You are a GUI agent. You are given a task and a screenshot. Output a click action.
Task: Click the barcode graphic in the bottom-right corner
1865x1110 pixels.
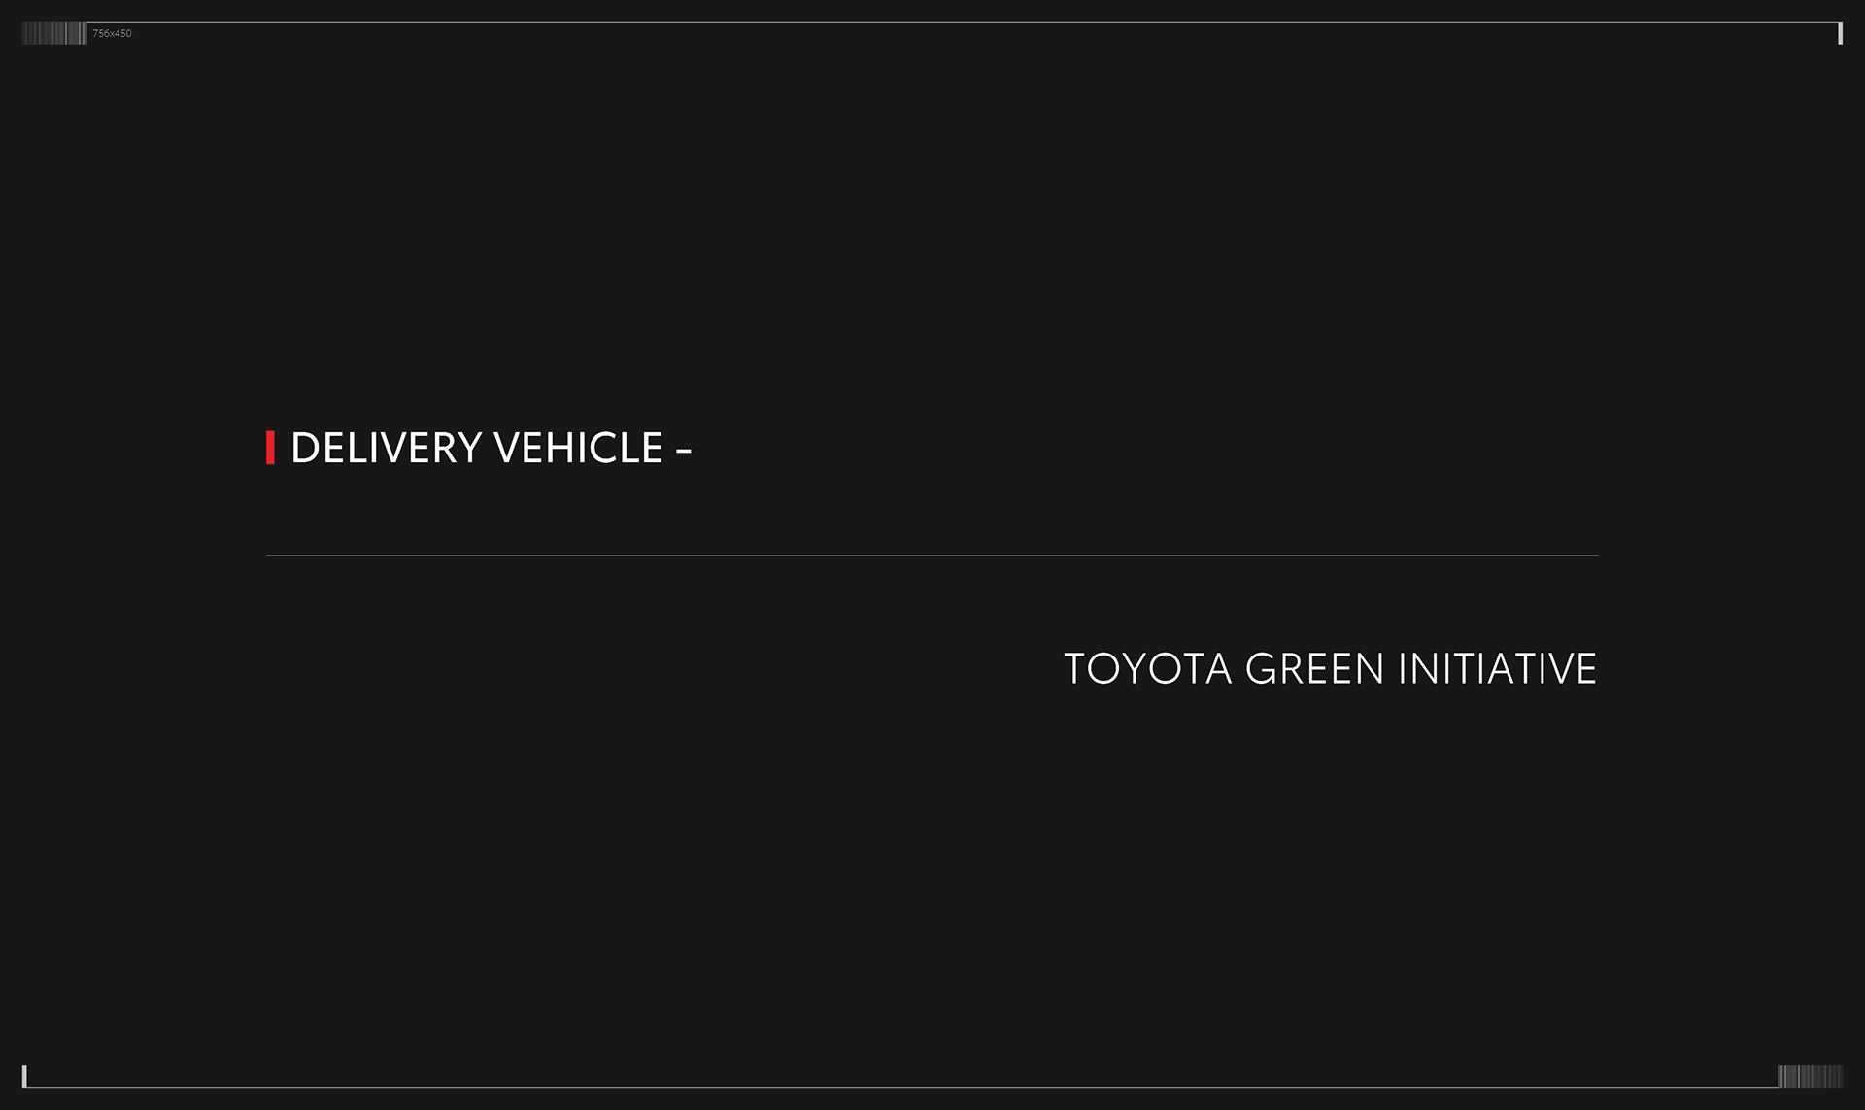1810,1076
